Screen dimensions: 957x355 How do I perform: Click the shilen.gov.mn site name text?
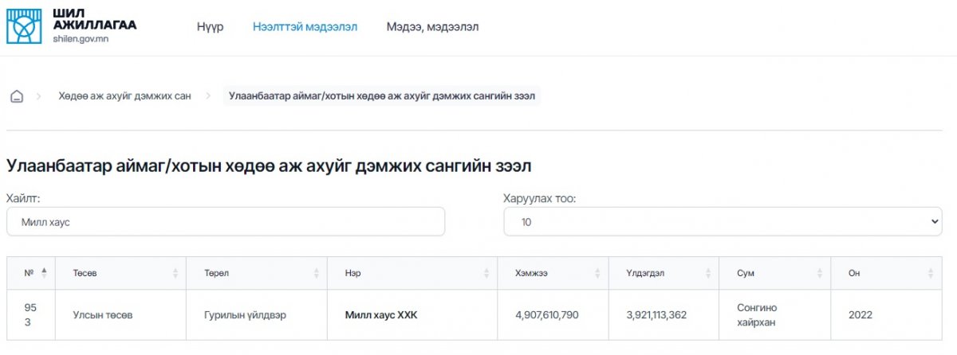click(81, 39)
